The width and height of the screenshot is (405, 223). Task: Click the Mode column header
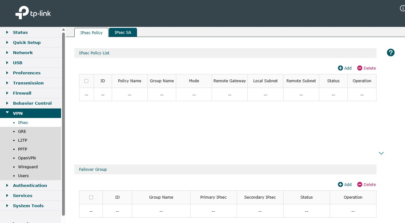(x=194, y=81)
